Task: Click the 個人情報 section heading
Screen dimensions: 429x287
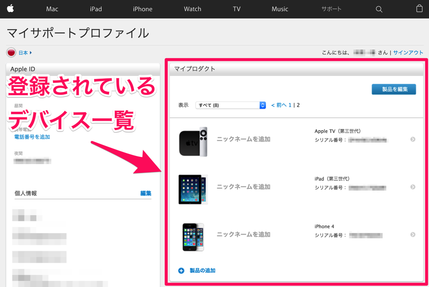Action: pos(25,194)
